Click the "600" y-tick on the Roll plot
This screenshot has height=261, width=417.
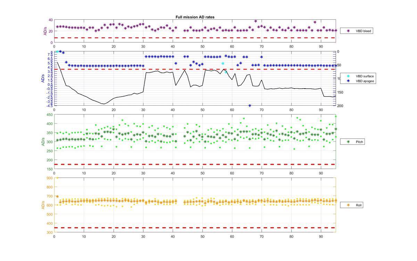click(x=50, y=205)
